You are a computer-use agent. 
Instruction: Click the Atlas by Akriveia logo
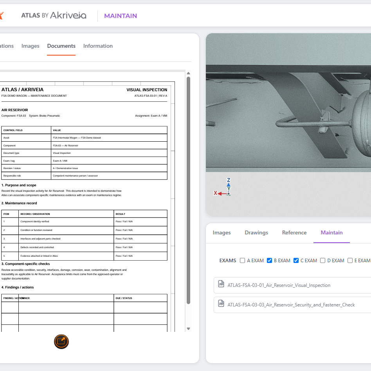point(54,15)
